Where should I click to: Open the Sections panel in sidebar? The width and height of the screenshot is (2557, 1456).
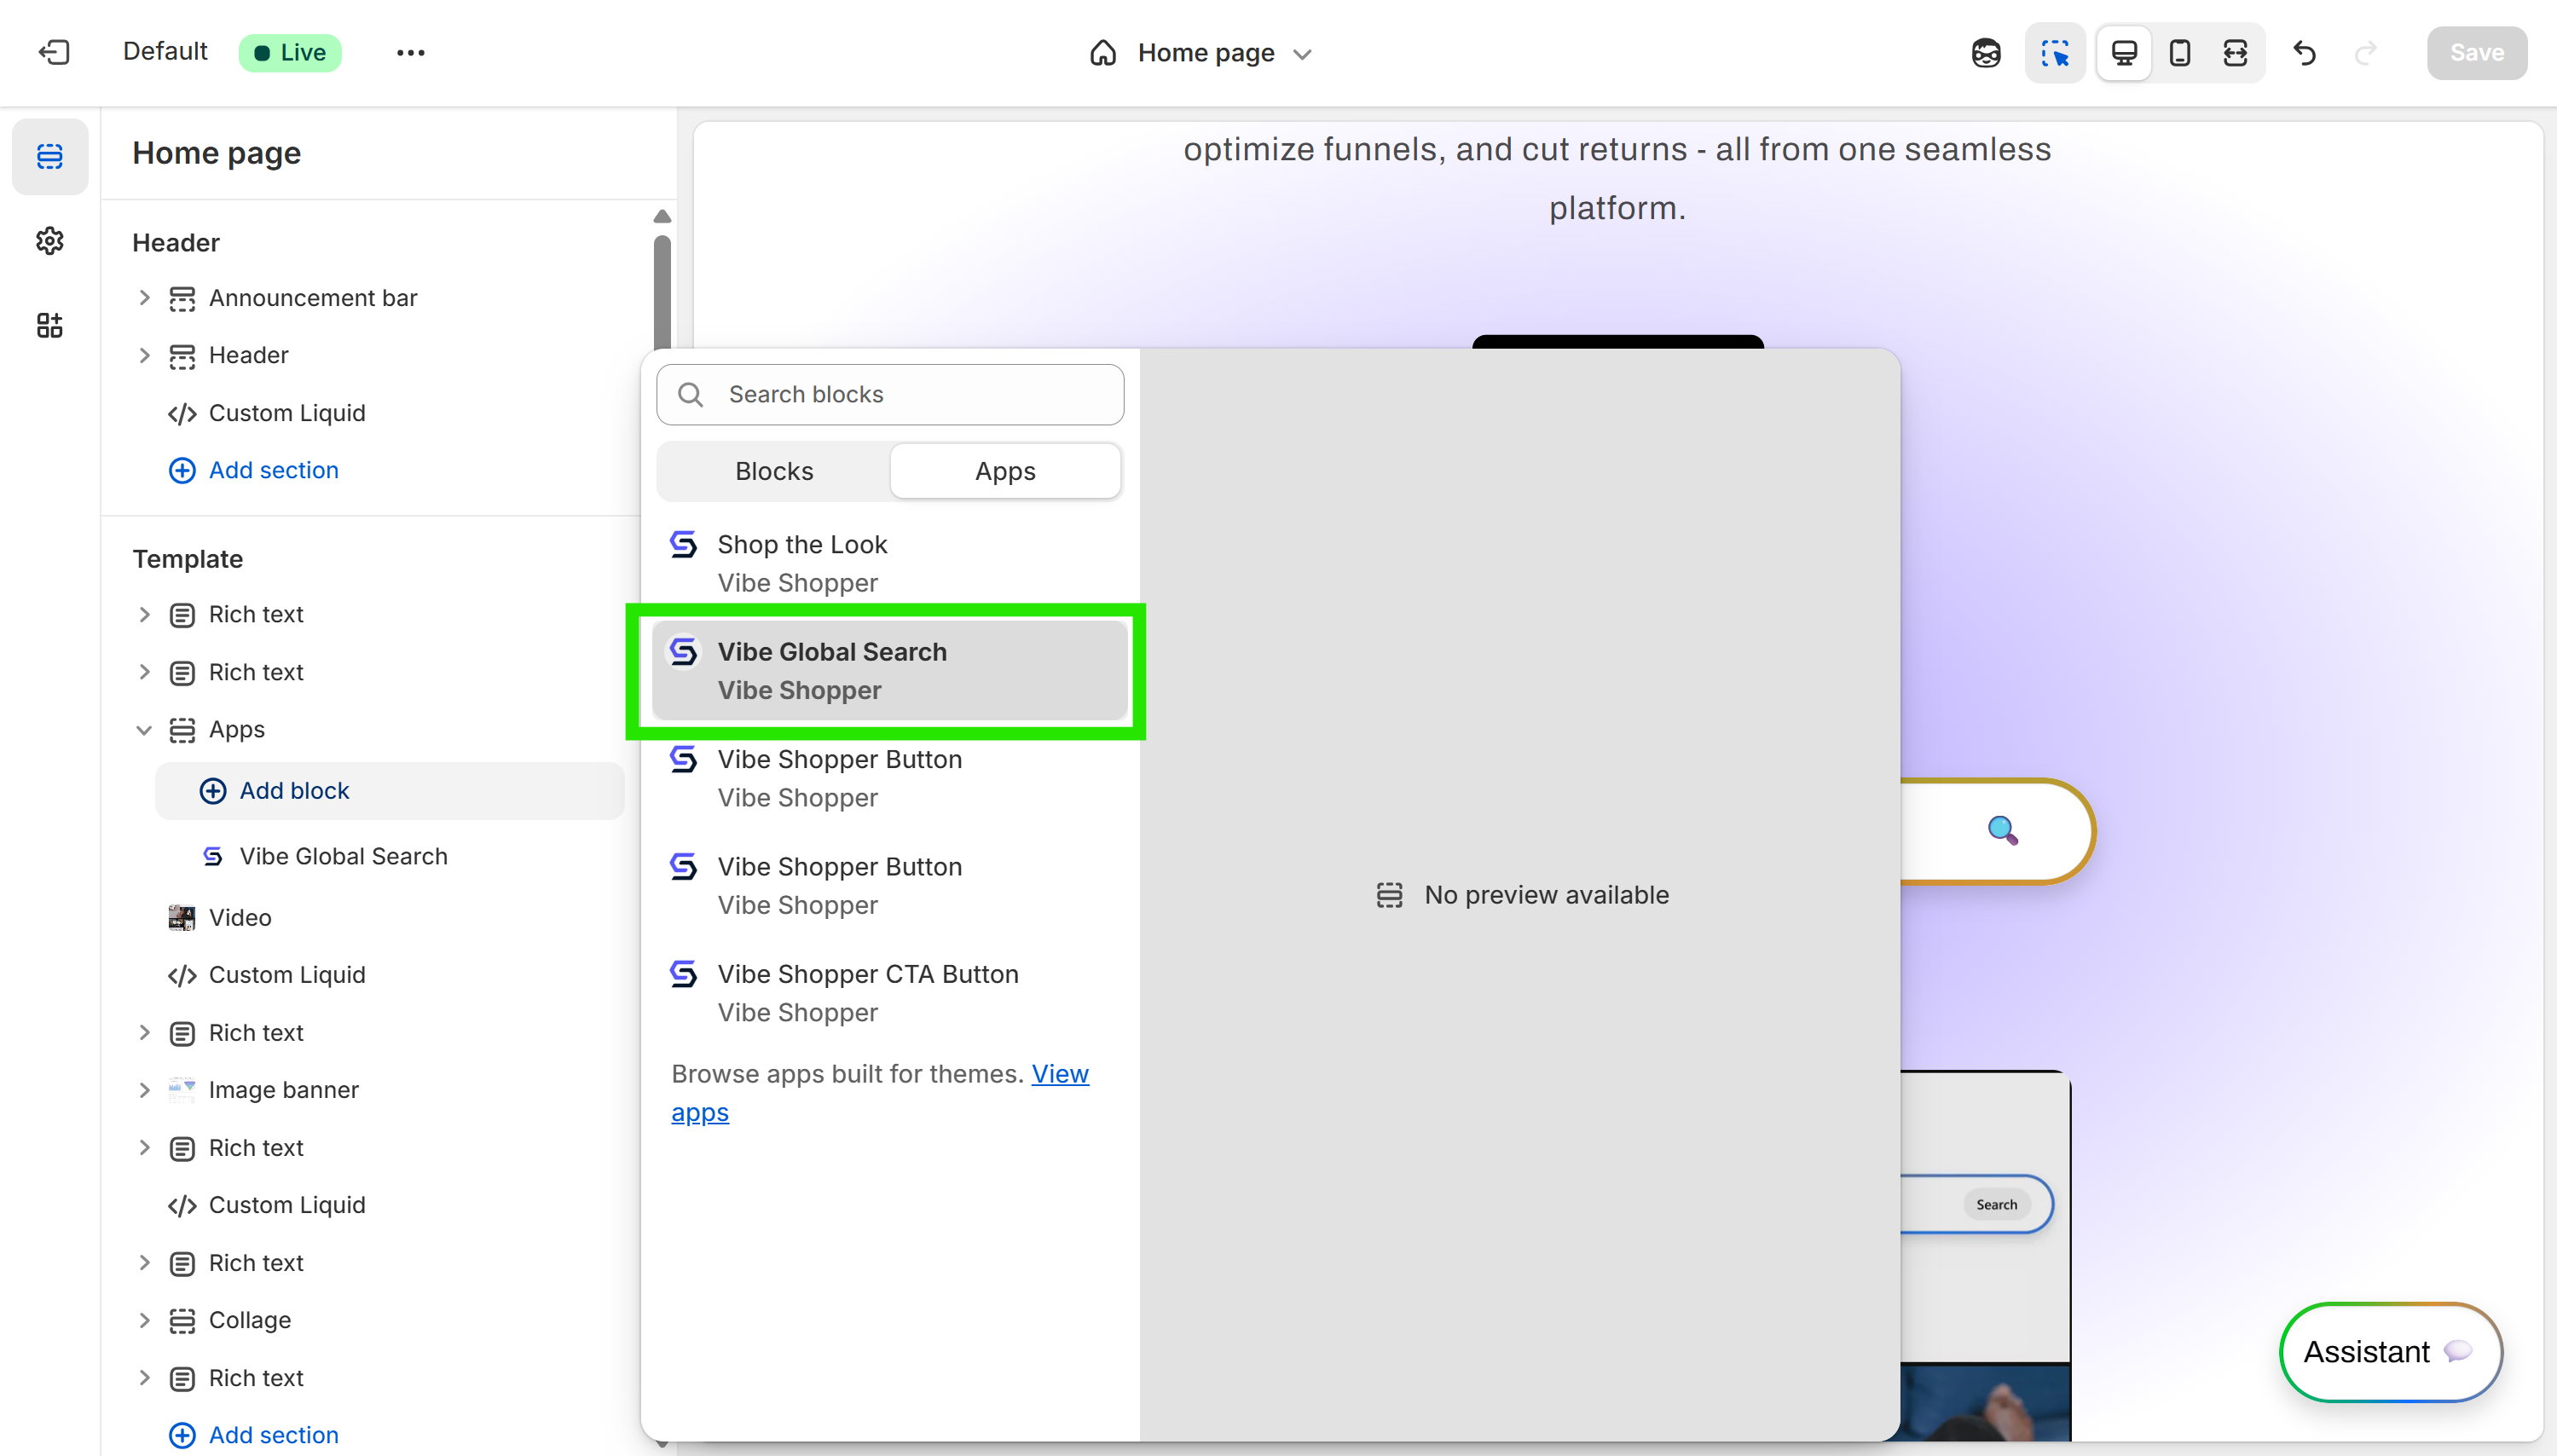tap(50, 156)
